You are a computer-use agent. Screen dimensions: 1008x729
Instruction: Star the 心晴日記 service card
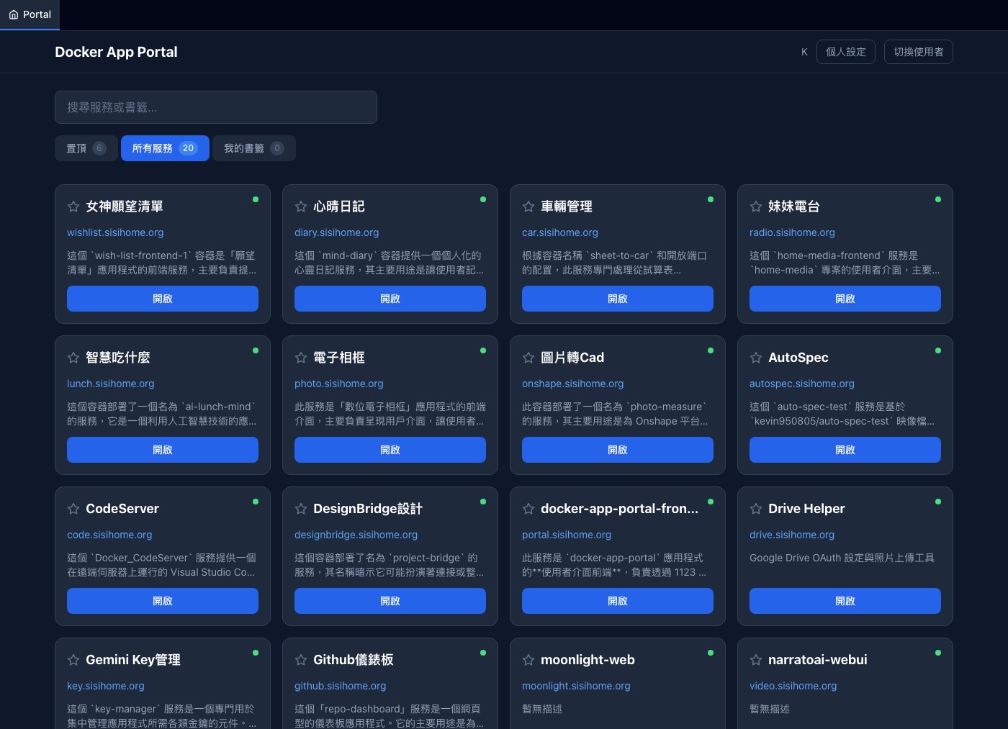(301, 207)
